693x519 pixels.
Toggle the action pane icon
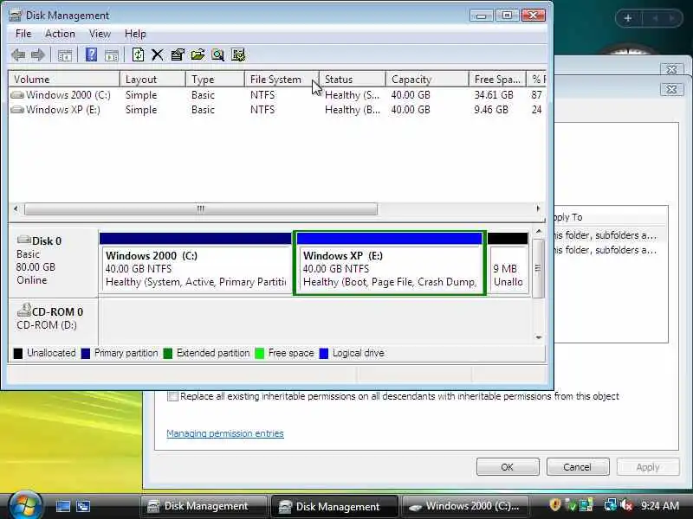coord(112,55)
